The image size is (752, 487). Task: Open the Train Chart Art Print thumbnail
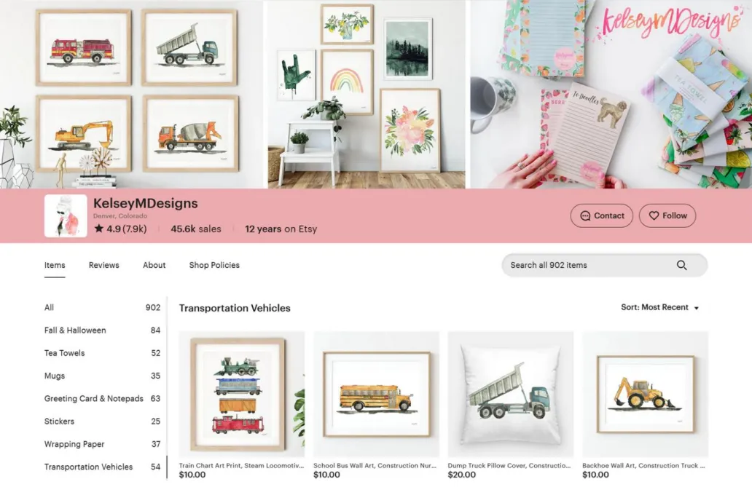tap(242, 395)
